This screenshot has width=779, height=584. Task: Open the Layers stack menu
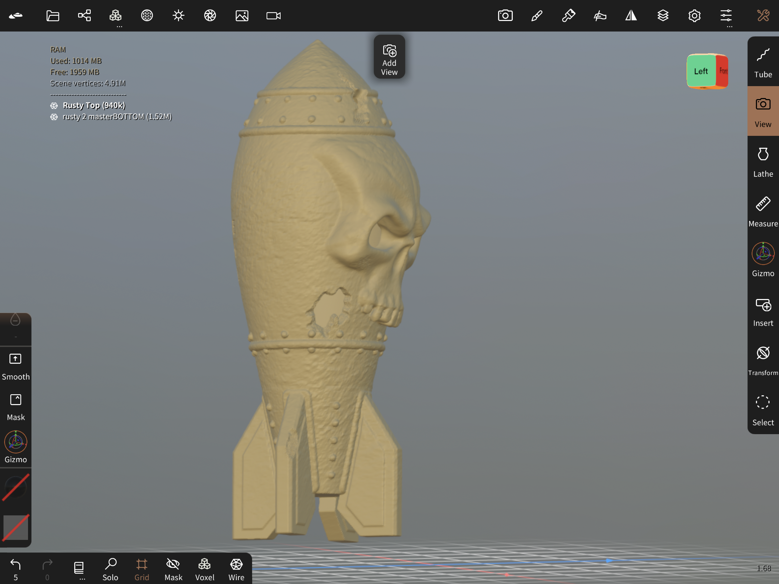point(663,15)
